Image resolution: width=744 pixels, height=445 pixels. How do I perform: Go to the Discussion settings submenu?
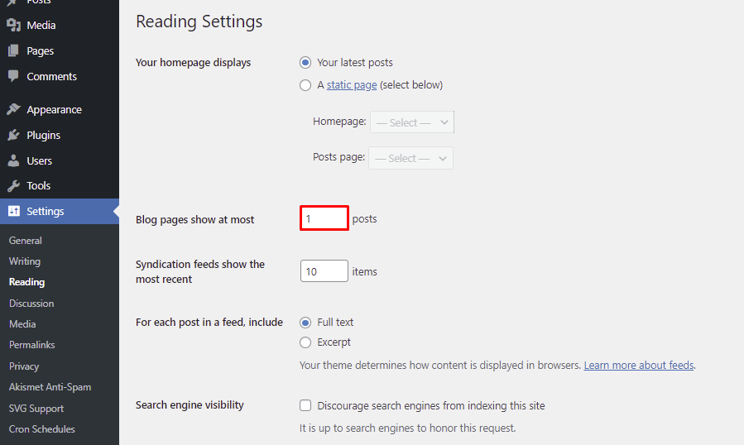31,304
